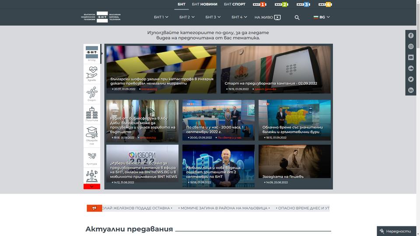Switch to the БНТ top tab
Image resolution: width=420 pixels, height=236 pixels.
pyautogui.click(x=181, y=4)
